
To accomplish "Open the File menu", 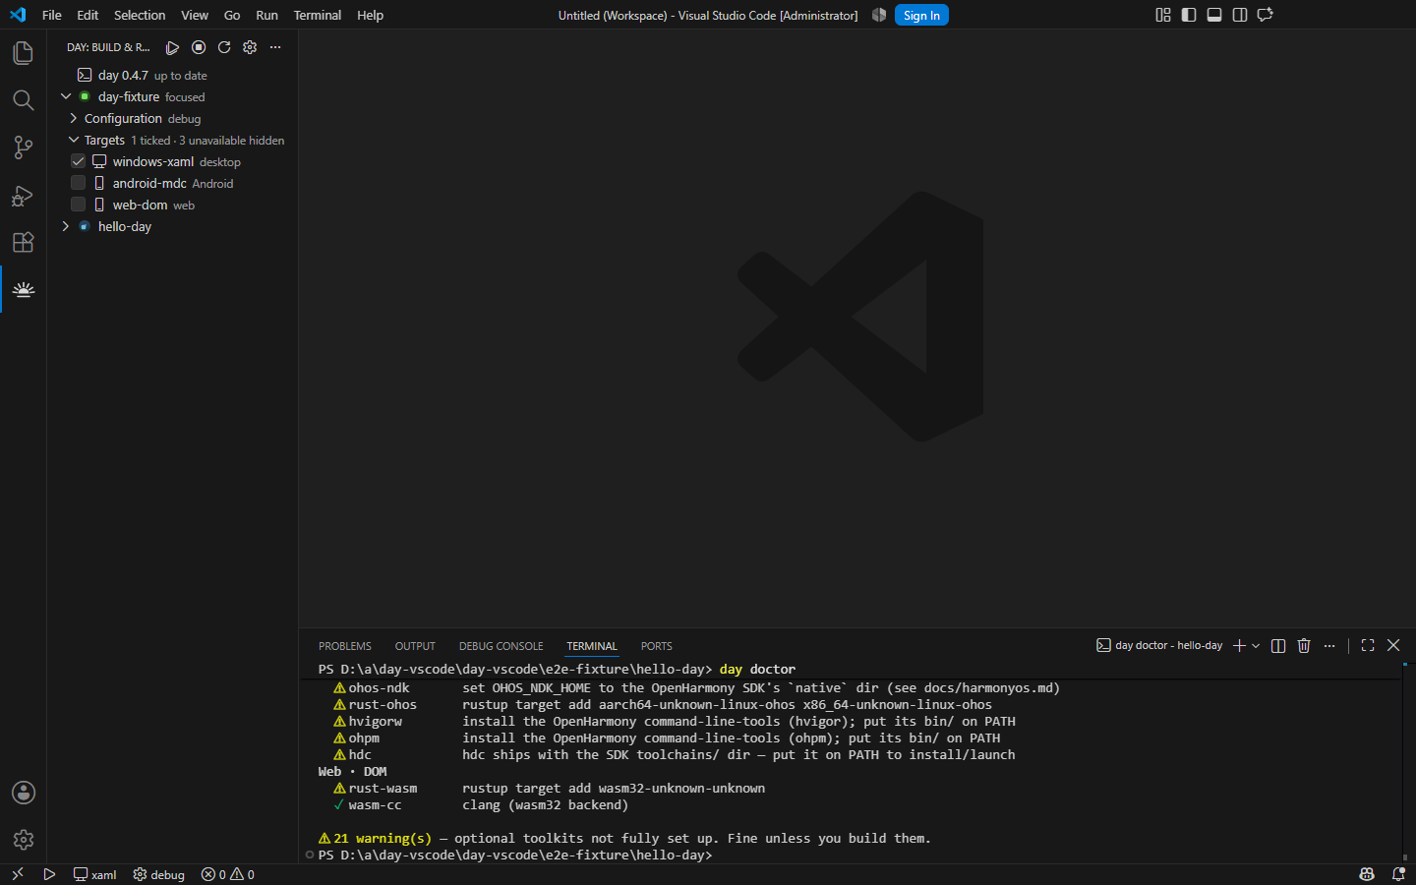I will 52,15.
